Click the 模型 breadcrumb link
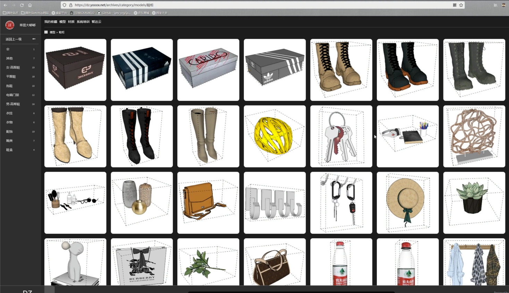 (x=52, y=32)
